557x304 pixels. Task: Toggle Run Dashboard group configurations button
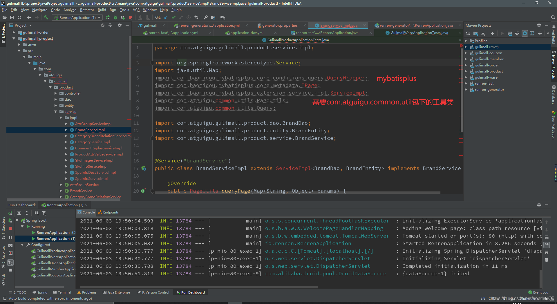[37, 213]
